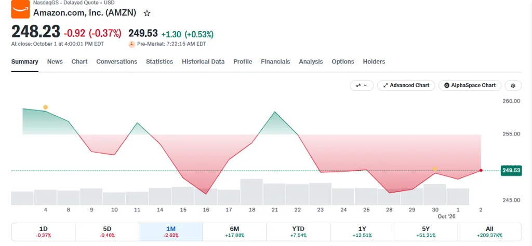This screenshot has width=532, height=246.
Task: Add AMZN to watchlist star
Action: [147, 13]
